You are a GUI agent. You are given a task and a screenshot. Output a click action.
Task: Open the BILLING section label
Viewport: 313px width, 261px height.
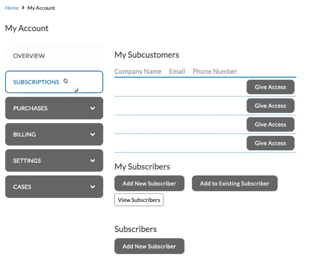[x=25, y=134]
